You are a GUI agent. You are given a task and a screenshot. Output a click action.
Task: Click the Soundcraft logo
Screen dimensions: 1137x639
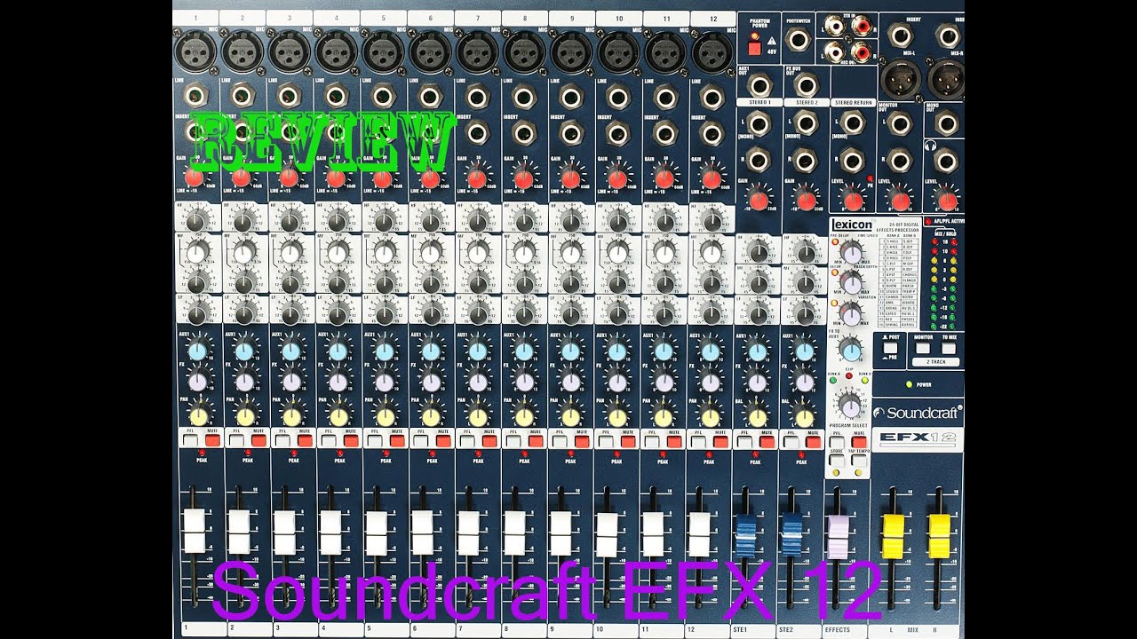point(918,413)
